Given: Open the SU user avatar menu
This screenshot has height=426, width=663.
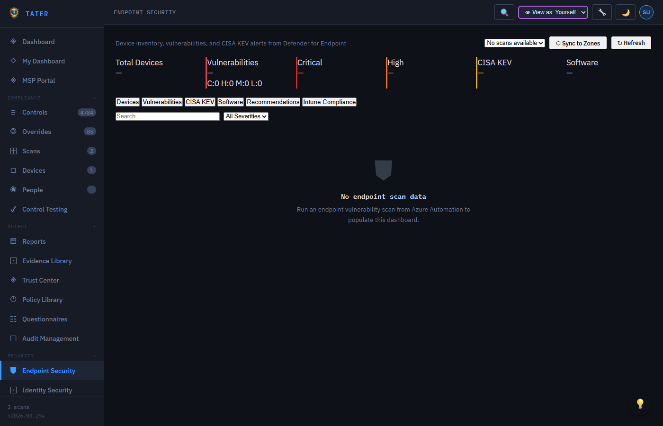Looking at the screenshot, I should tap(646, 12).
